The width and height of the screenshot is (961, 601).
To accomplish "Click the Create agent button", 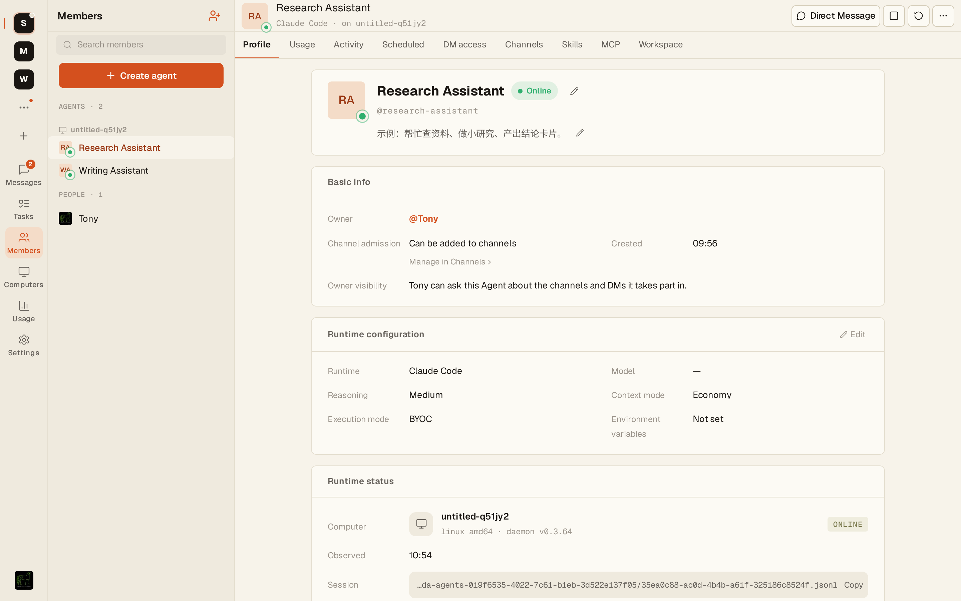I will click(x=141, y=75).
